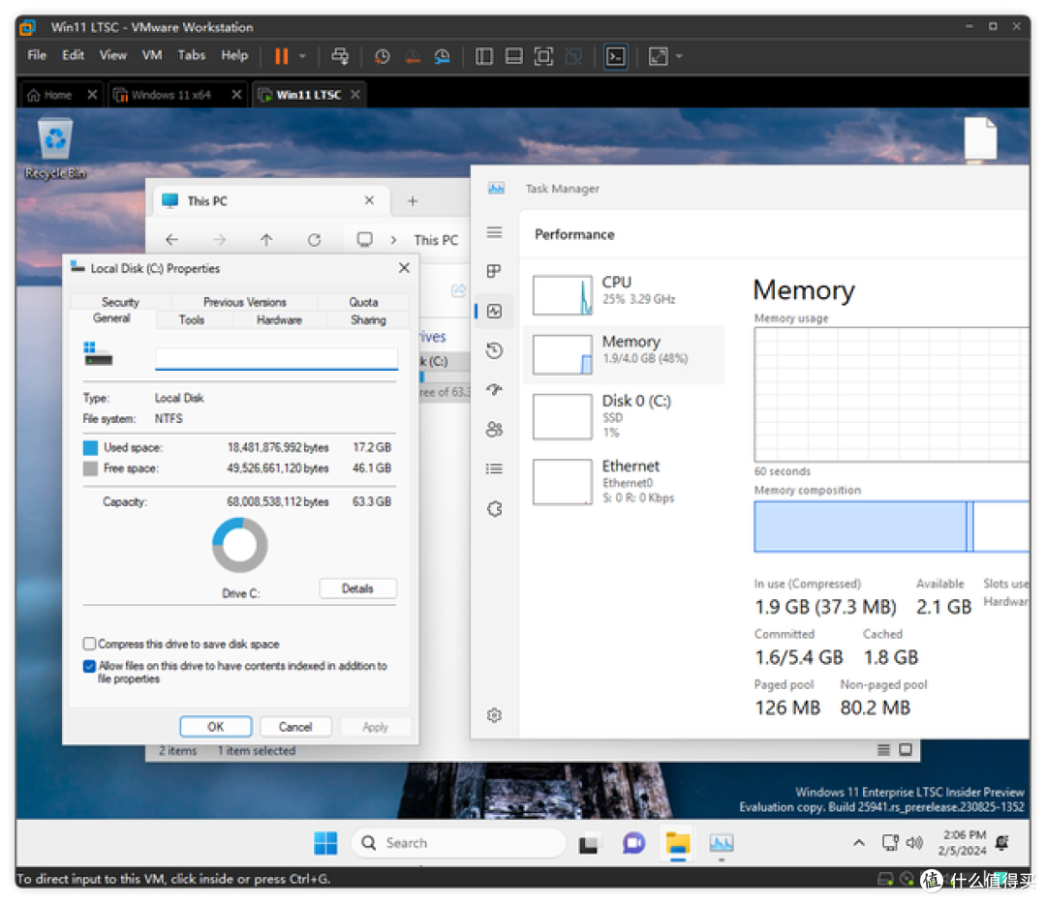Click the Details button near Drive C
1046x903 pixels.
(357, 588)
